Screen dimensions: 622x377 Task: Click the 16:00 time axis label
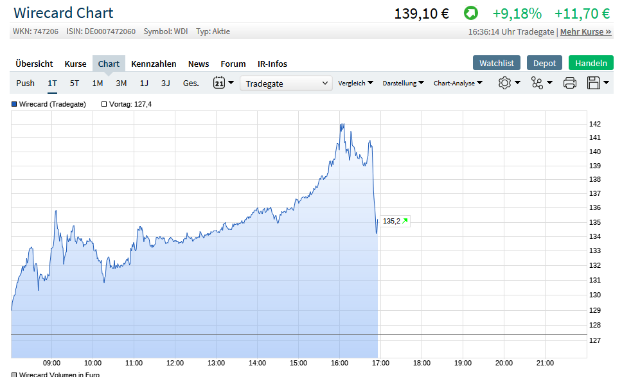339,363
